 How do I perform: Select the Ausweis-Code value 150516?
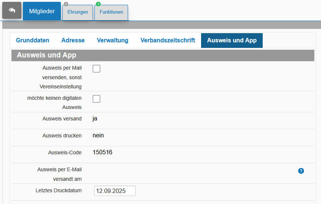pos(103,152)
